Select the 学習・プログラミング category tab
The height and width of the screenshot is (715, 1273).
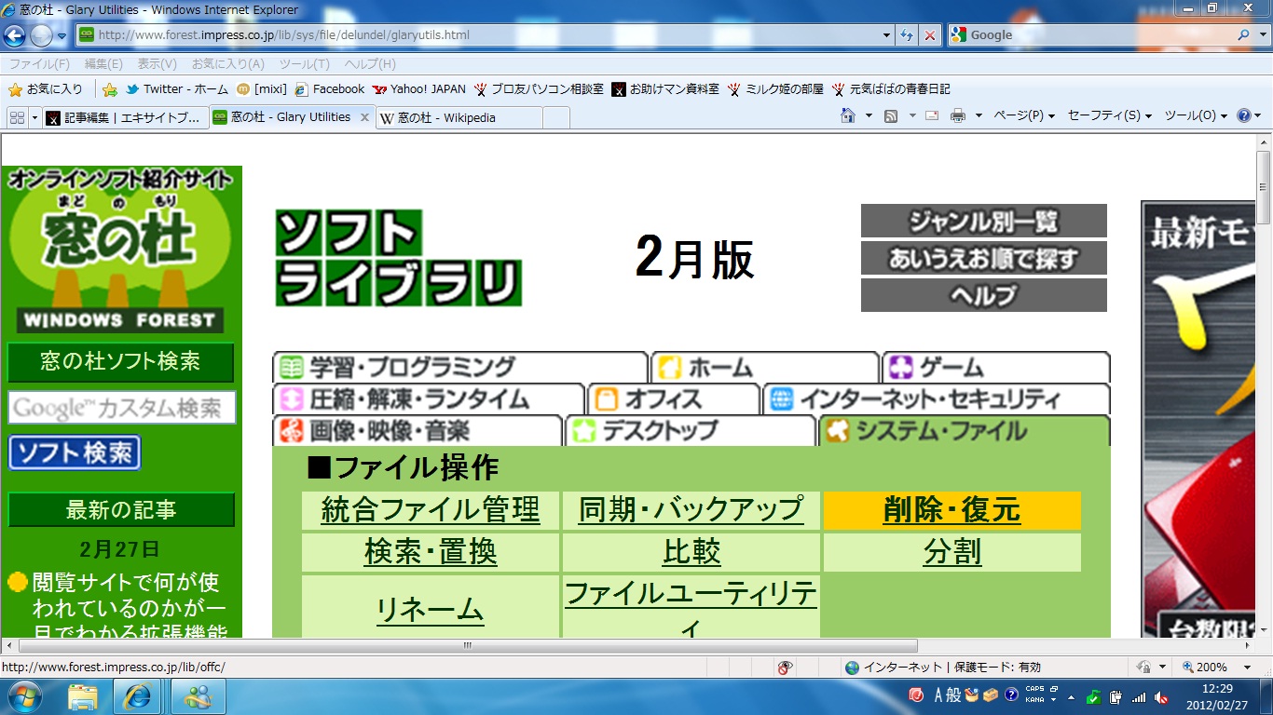tap(460, 367)
